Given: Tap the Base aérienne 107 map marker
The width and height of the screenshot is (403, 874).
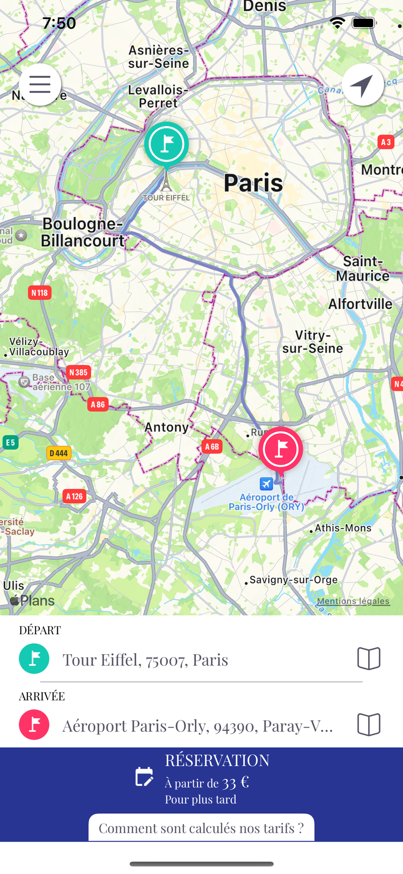Looking at the screenshot, I should click(x=24, y=382).
